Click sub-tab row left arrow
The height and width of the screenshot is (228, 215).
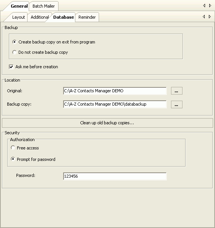point(204,16)
